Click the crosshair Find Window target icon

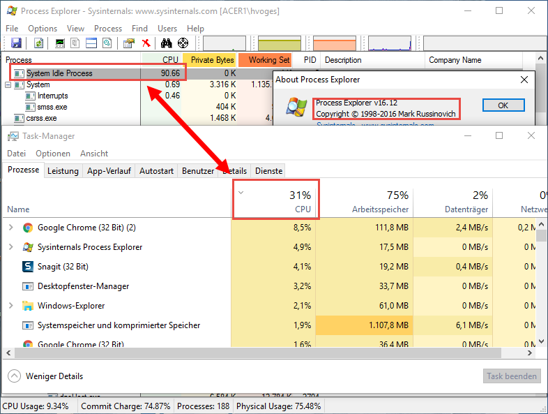183,43
